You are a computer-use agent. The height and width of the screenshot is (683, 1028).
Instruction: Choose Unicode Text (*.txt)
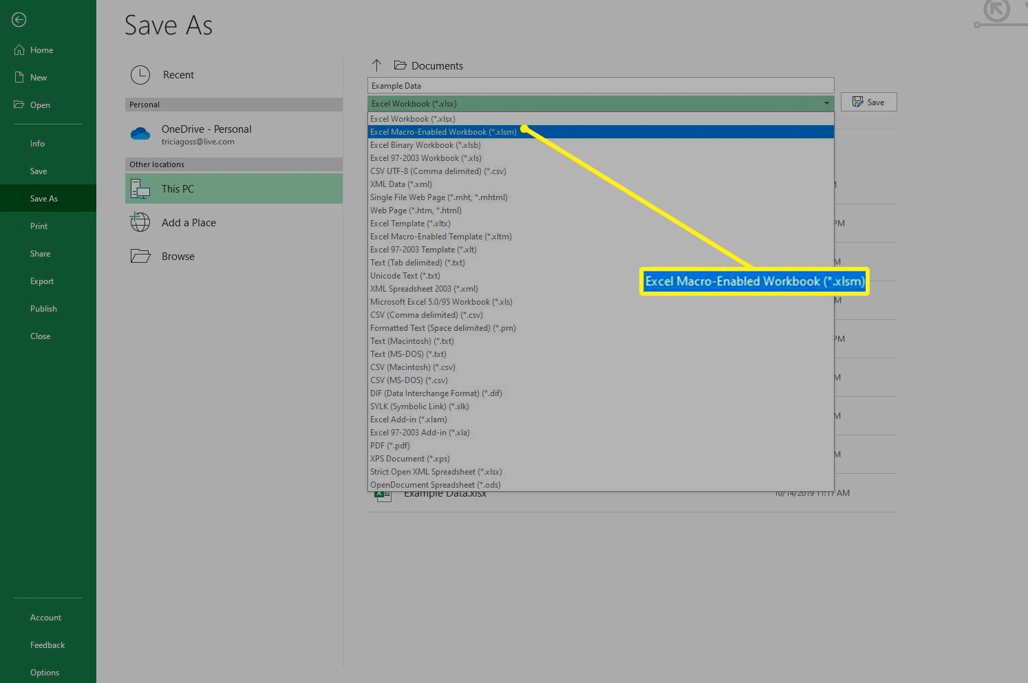(601, 276)
